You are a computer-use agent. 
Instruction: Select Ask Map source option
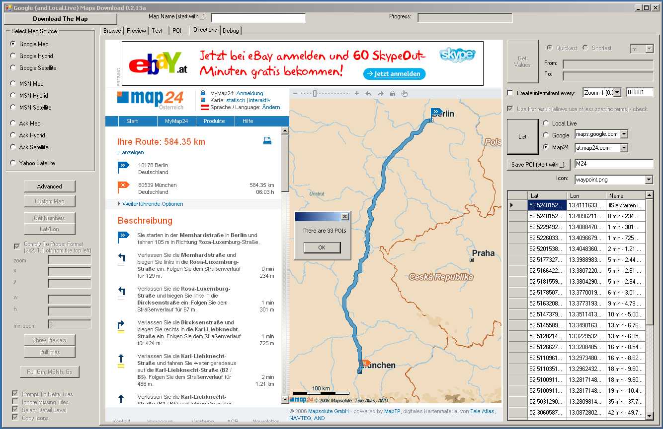click(13, 123)
